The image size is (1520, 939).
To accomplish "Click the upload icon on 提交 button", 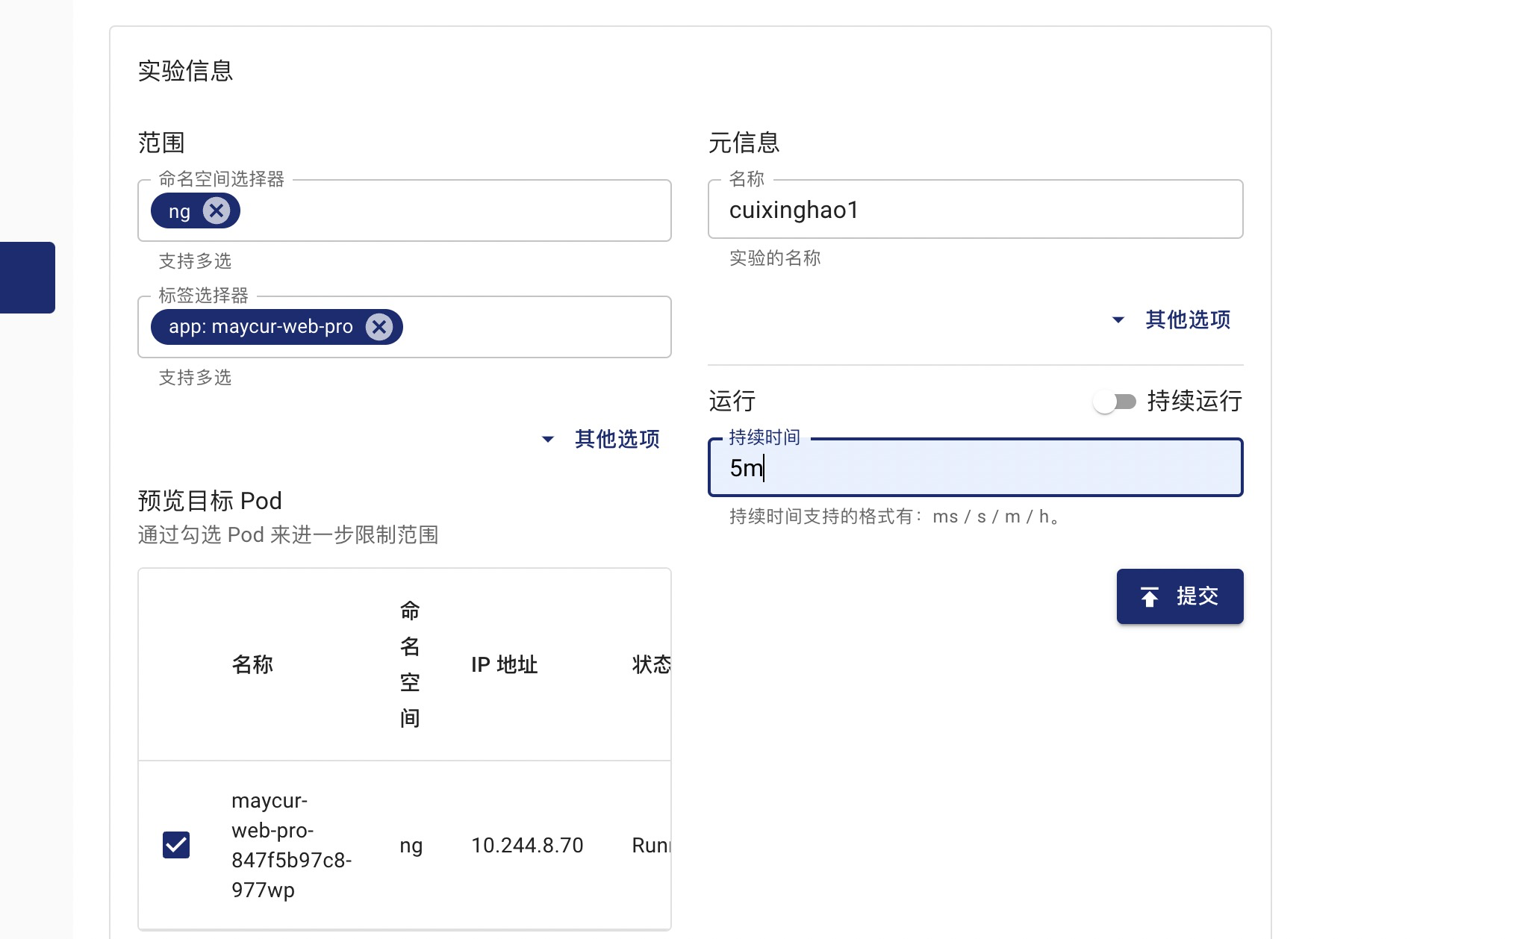I will point(1150,596).
